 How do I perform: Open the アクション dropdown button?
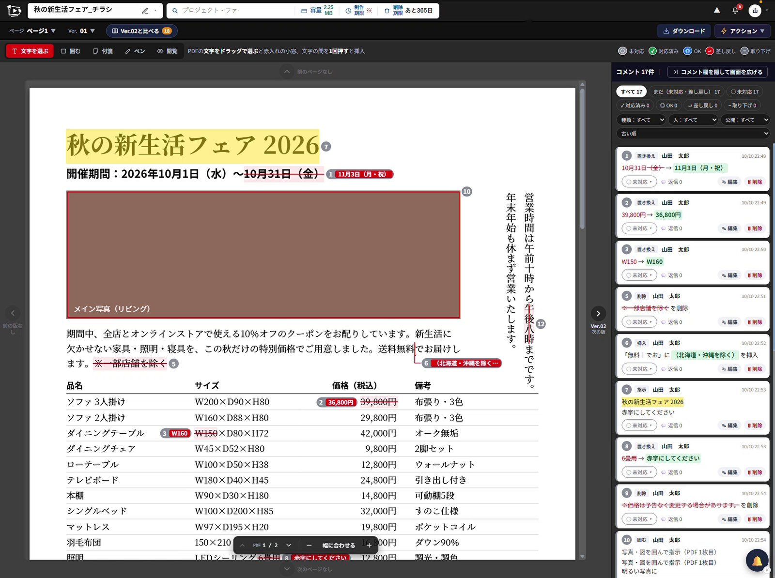click(743, 31)
